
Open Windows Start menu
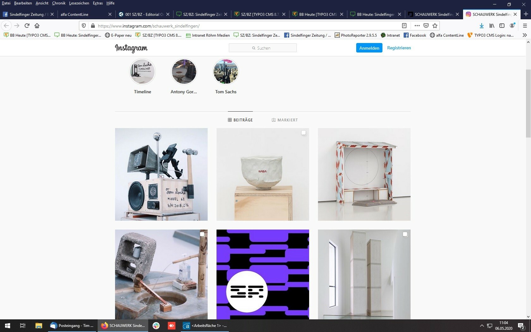(x=8, y=325)
